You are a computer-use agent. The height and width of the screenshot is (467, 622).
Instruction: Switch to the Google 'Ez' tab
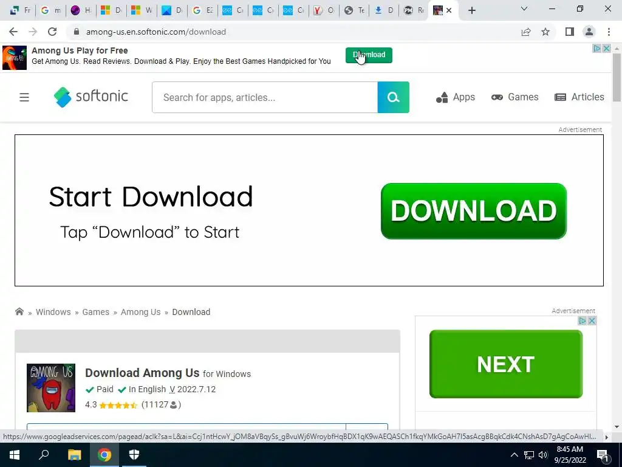[x=202, y=10]
